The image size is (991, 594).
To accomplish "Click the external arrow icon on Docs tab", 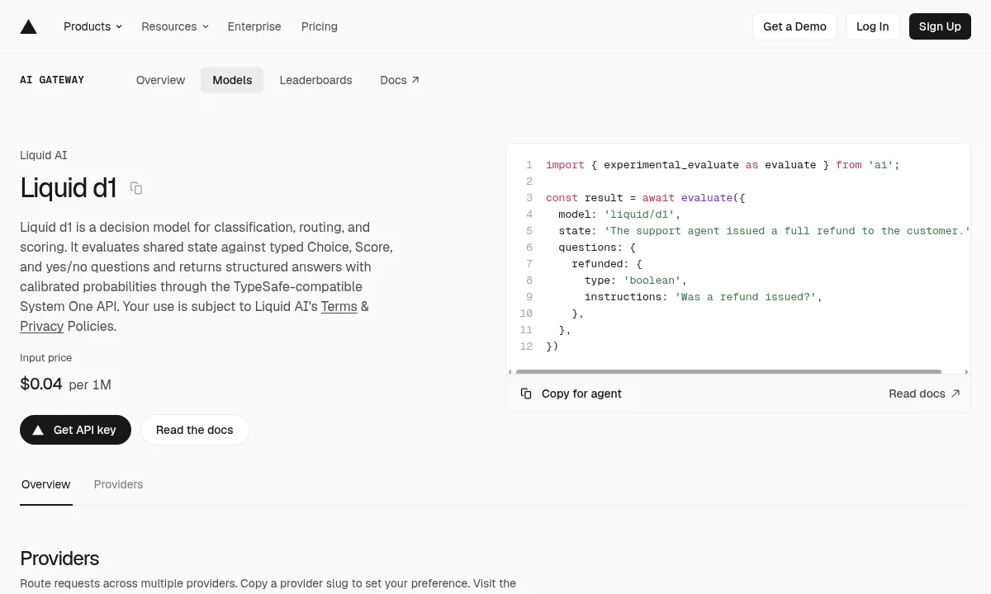I will (x=415, y=80).
